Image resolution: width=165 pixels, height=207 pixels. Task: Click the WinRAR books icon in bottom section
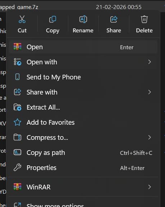coord(17,187)
